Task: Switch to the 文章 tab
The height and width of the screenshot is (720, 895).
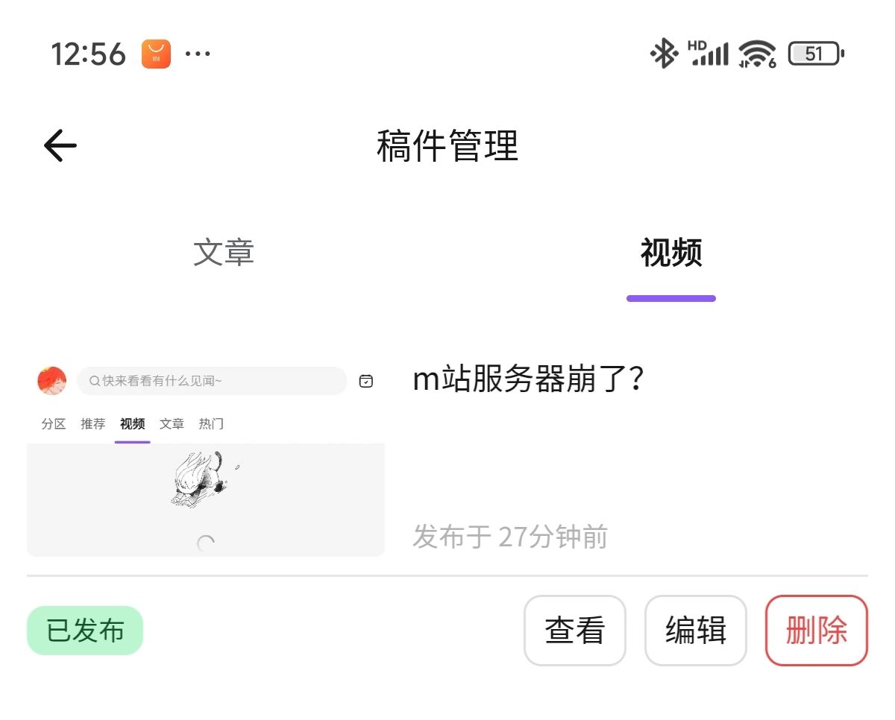Action: [224, 253]
